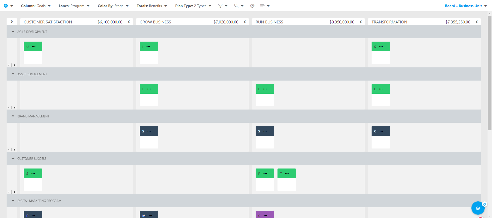
Task: Click the power badge on assistant button
Action: coord(484,204)
